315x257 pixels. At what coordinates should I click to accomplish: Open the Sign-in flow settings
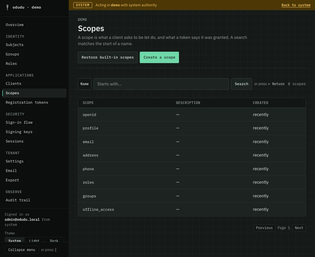(34, 123)
